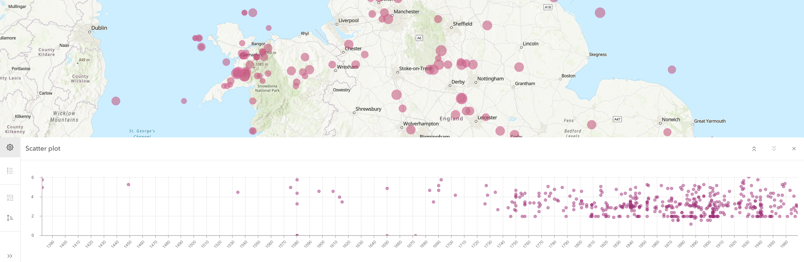Screen dimensions: 804x262
Task: Click the selection tool icon in chart sidebar
Action: click(x=10, y=198)
